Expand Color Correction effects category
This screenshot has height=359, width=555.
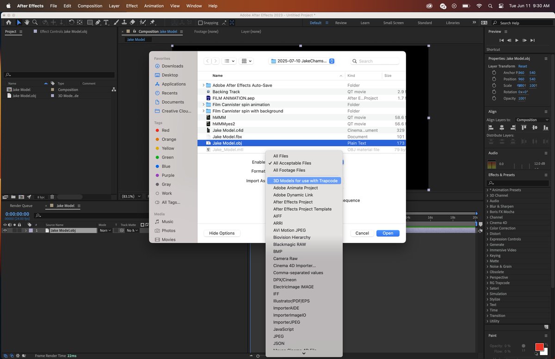pos(487,228)
